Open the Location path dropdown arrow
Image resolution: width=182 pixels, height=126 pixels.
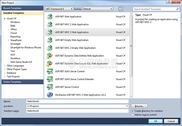[127, 106]
